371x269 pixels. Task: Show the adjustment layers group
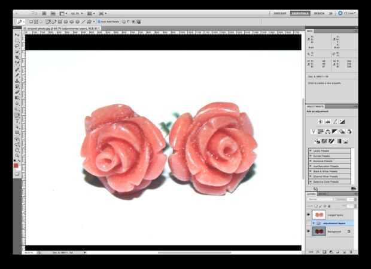point(308,223)
